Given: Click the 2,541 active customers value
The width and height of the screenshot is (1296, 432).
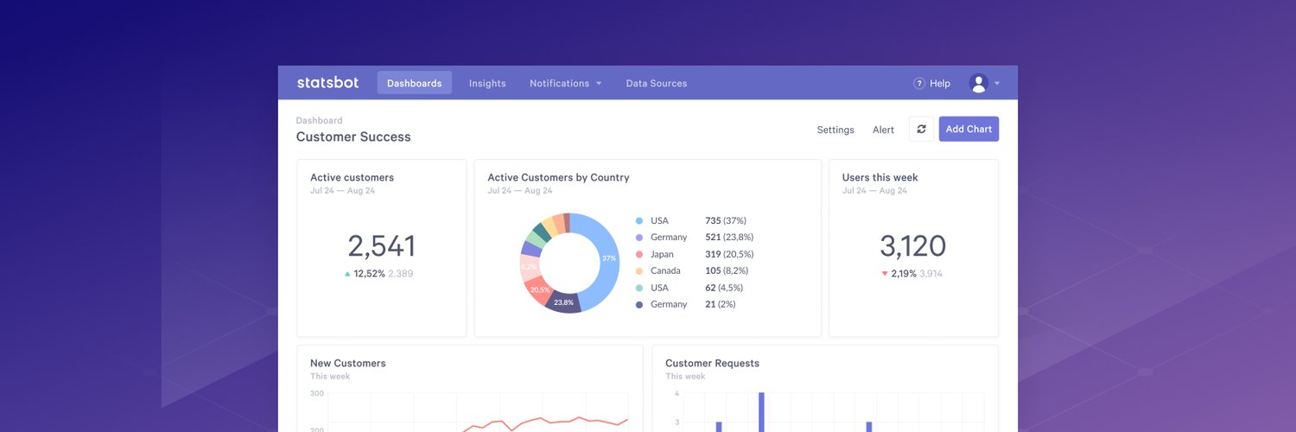Looking at the screenshot, I should (x=381, y=246).
